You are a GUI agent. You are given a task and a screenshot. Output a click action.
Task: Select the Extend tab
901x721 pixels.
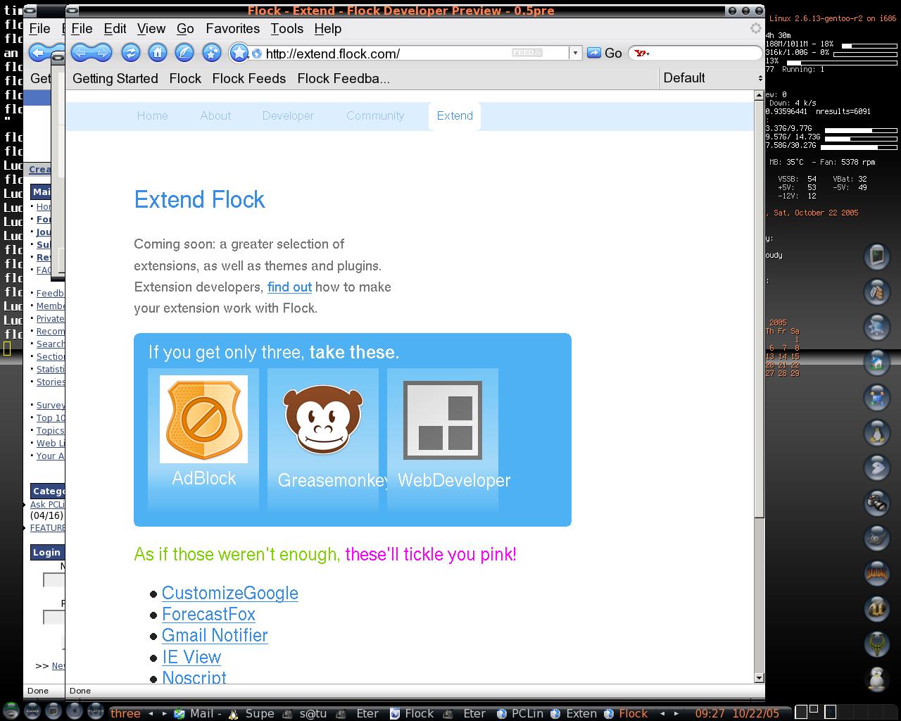click(x=455, y=115)
